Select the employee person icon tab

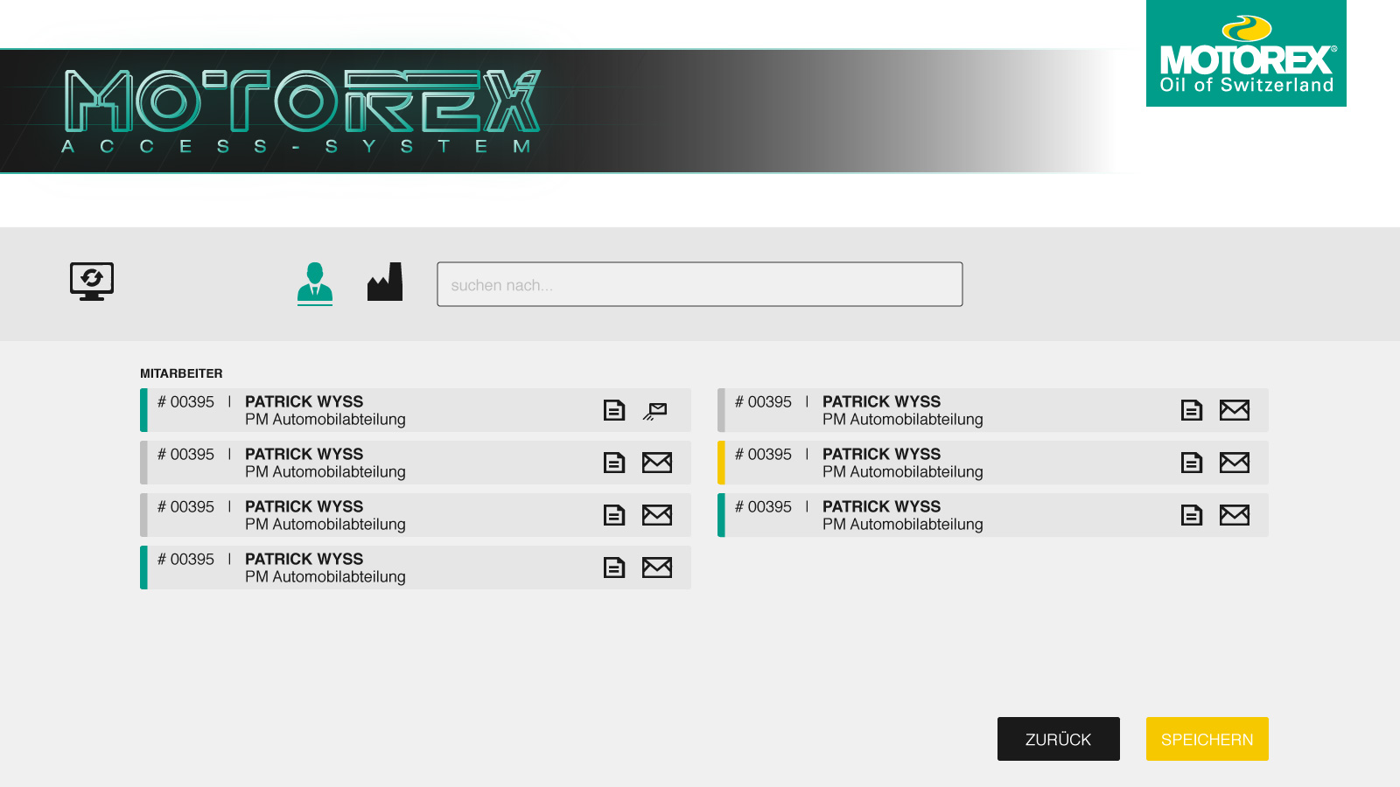pos(315,282)
